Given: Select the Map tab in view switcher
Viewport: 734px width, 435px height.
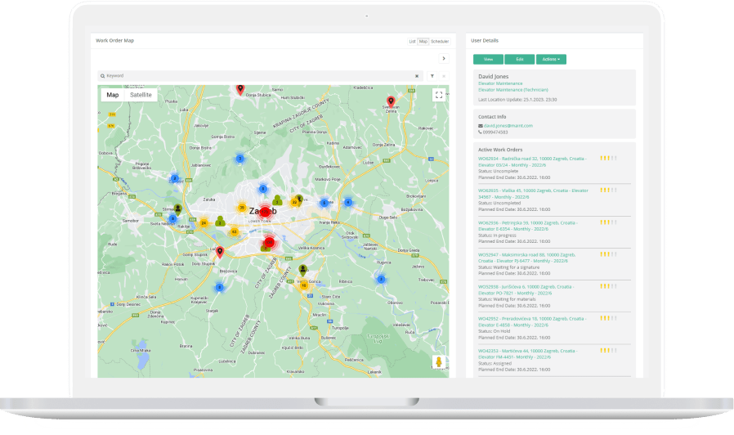Looking at the screenshot, I should tap(423, 41).
